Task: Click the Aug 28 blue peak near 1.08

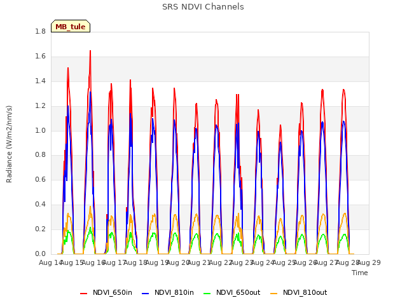Action: click(343, 121)
